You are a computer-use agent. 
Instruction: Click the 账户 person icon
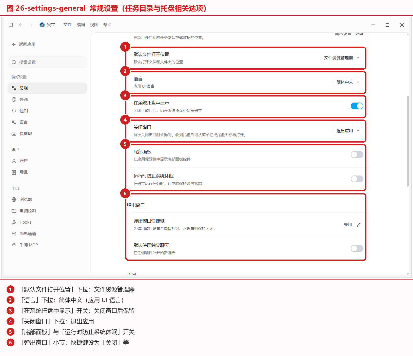click(14, 161)
